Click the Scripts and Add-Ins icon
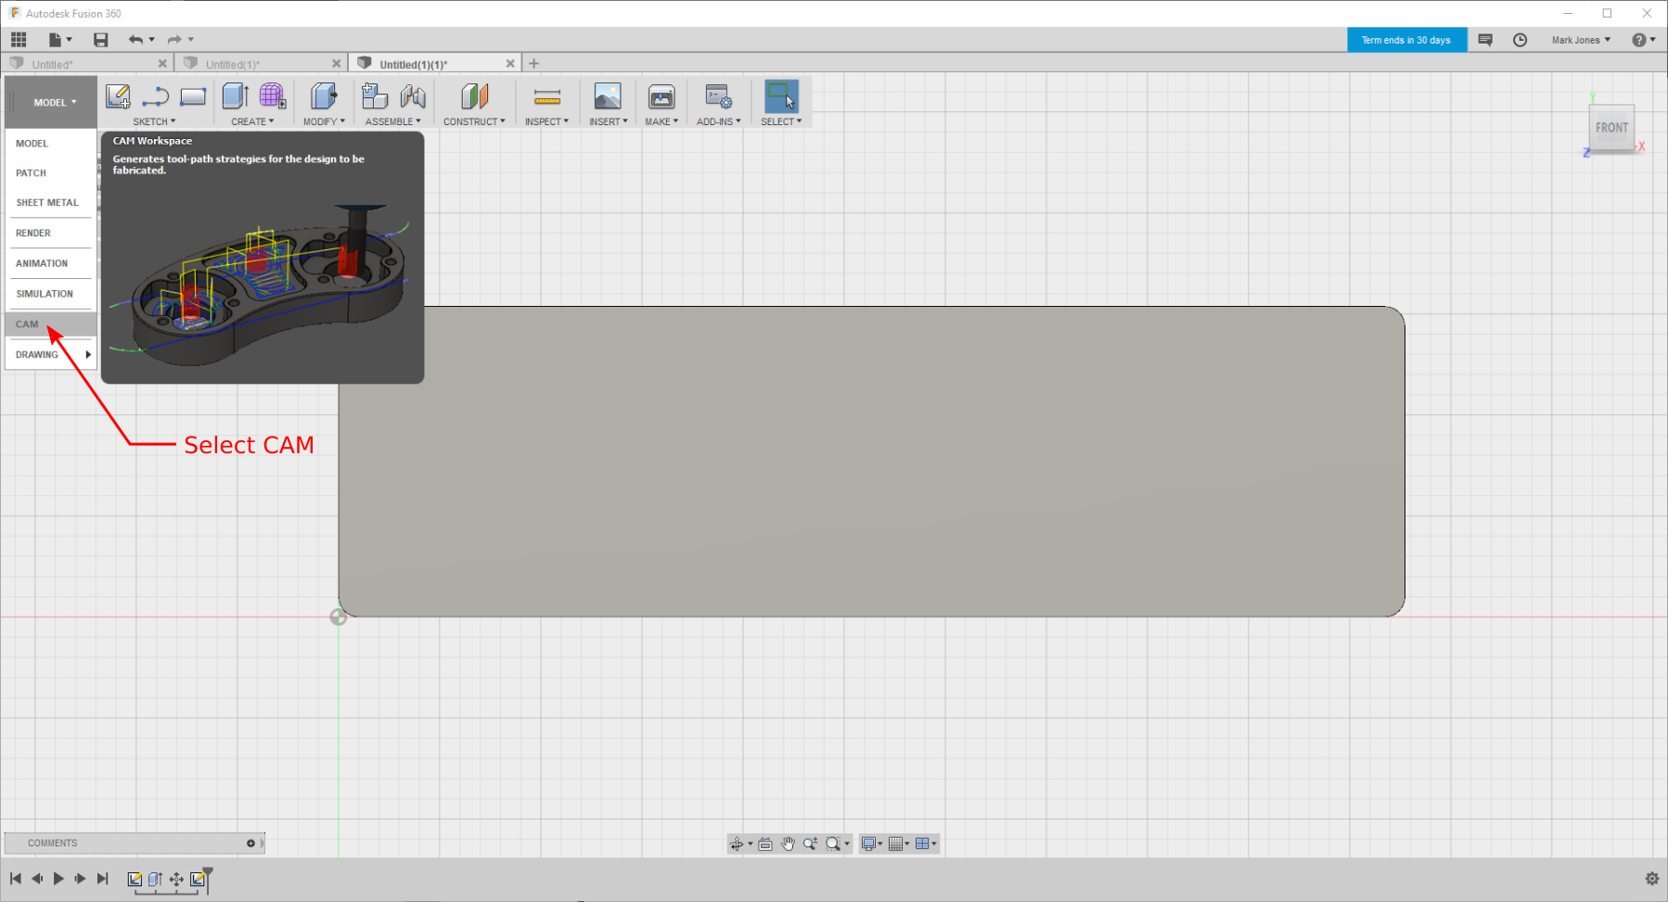The width and height of the screenshot is (1668, 902). [x=719, y=96]
